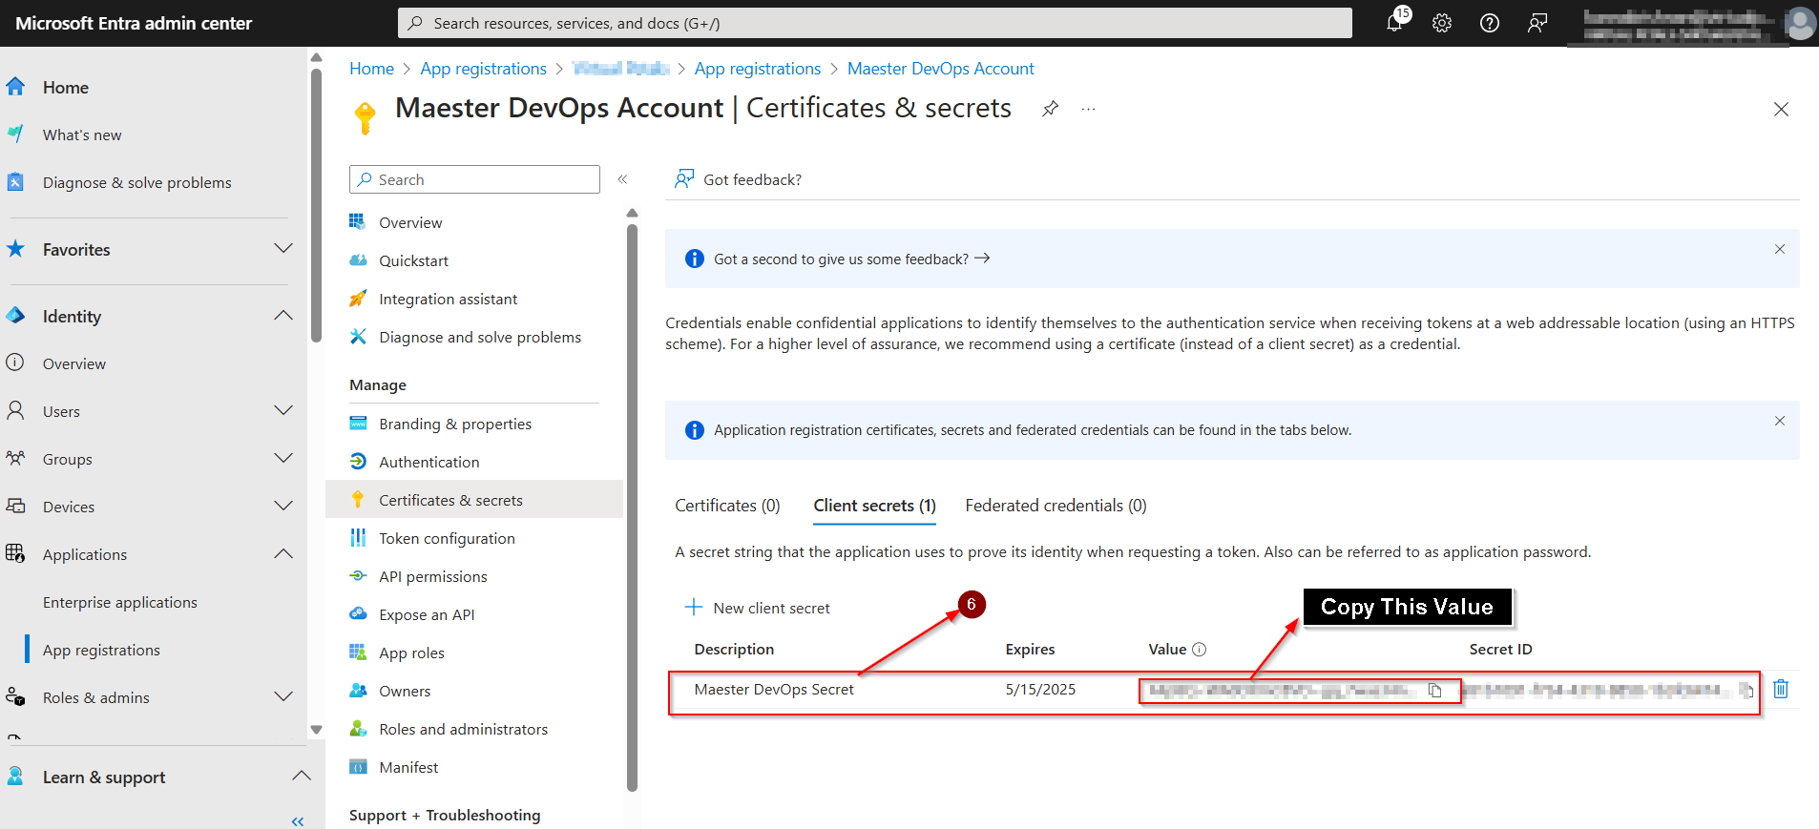The height and width of the screenshot is (829, 1819).
Task: Focus the resource menu Search box
Action: [474, 179]
